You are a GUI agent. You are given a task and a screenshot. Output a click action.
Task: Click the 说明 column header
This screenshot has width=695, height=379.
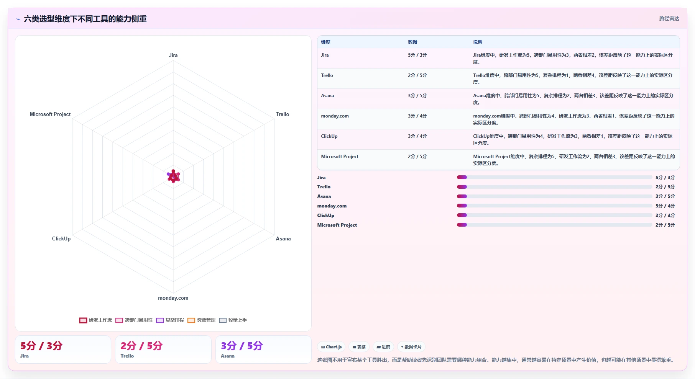point(478,42)
